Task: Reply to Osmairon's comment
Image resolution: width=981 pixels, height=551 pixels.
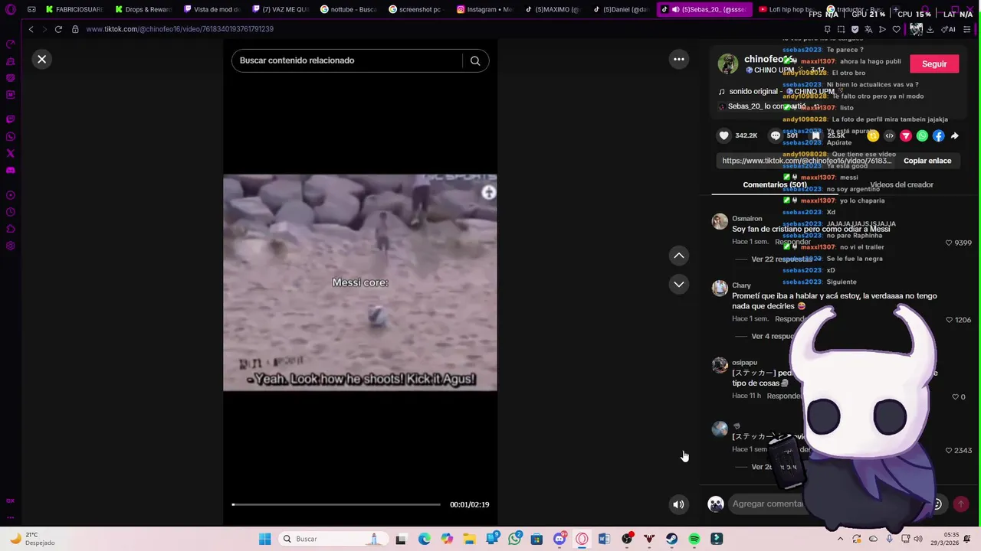Action: tap(792, 242)
